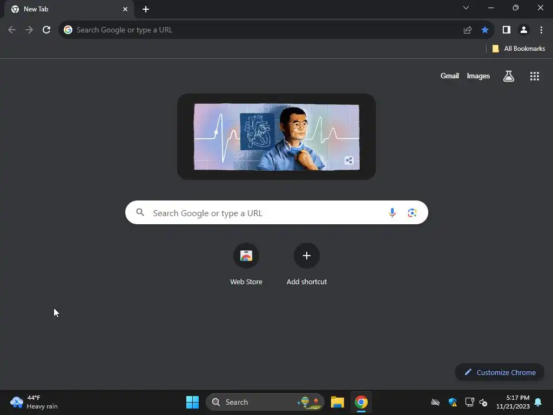The image size is (553, 415).
Task: Expand the tab search dropdown arrow
Action: coord(466,8)
